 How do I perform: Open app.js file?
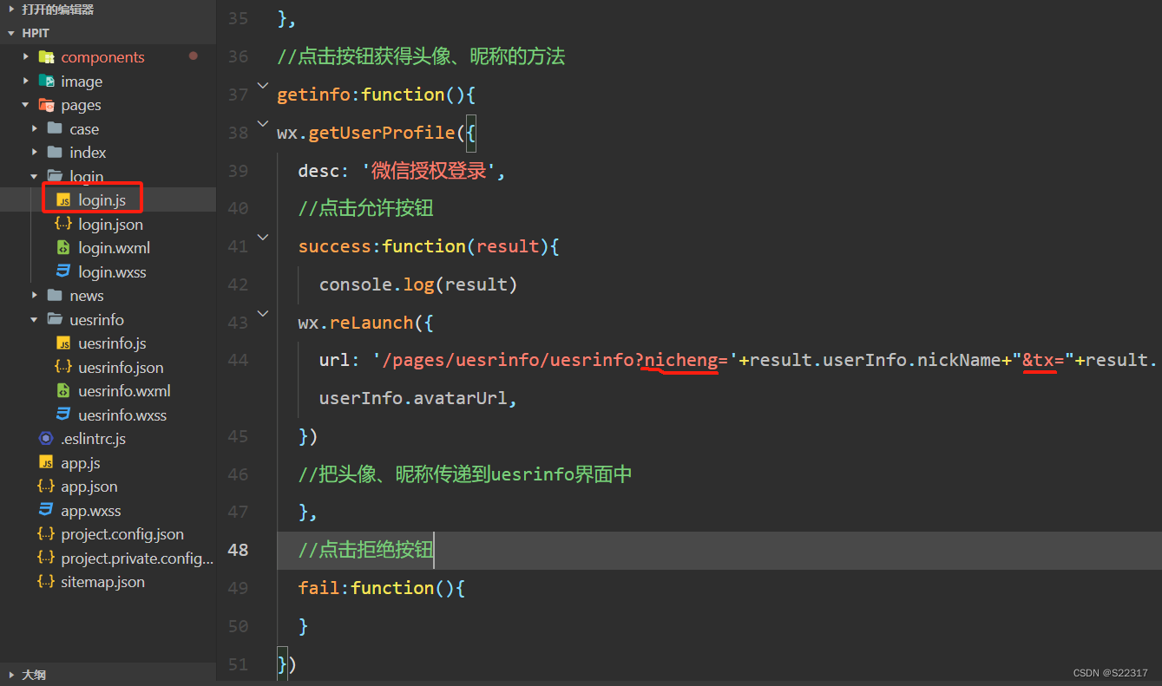(x=81, y=462)
